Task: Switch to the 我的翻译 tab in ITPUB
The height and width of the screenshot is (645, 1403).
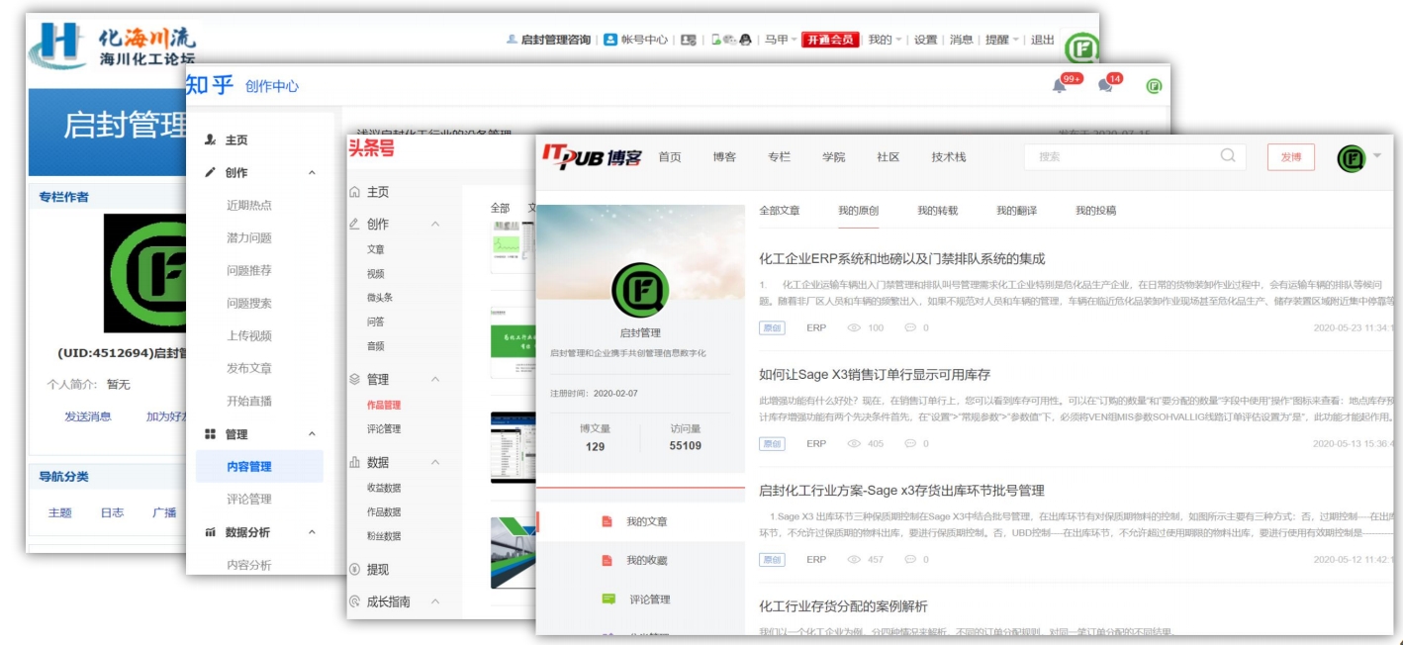Action: [x=1016, y=211]
